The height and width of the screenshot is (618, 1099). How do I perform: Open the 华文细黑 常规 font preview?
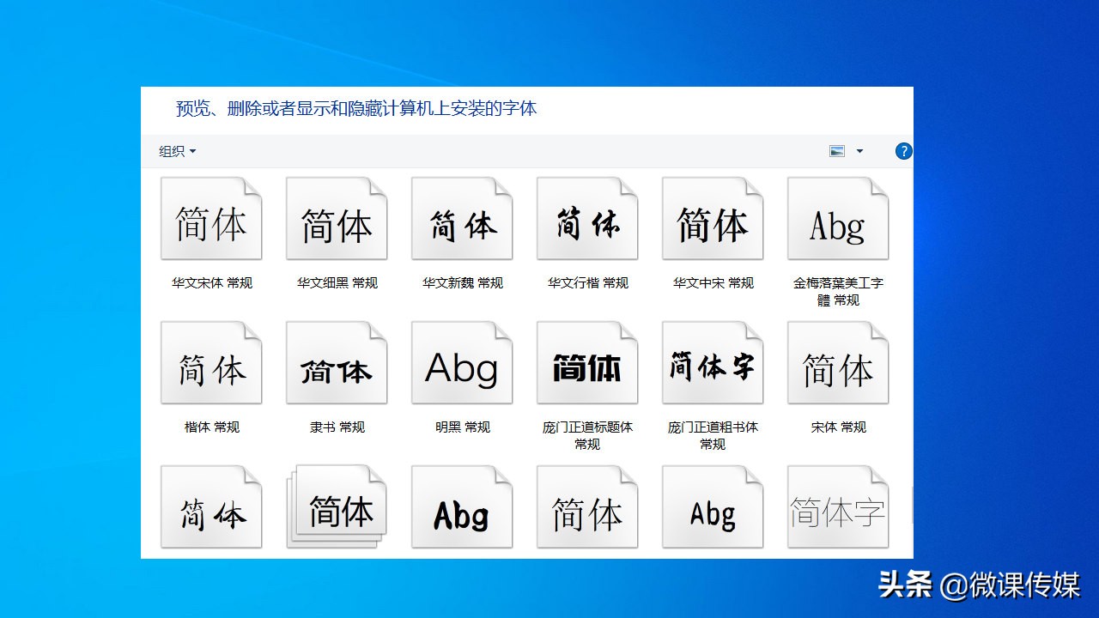coord(337,218)
